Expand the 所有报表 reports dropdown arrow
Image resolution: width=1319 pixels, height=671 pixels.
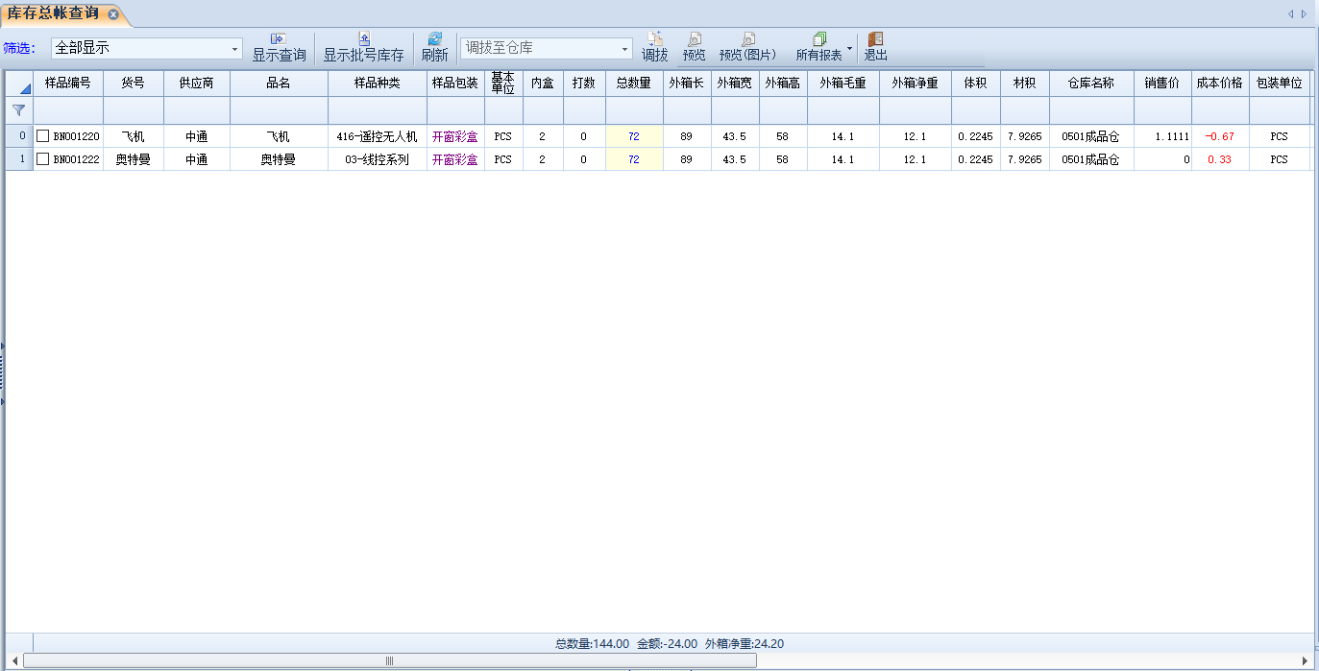849,47
